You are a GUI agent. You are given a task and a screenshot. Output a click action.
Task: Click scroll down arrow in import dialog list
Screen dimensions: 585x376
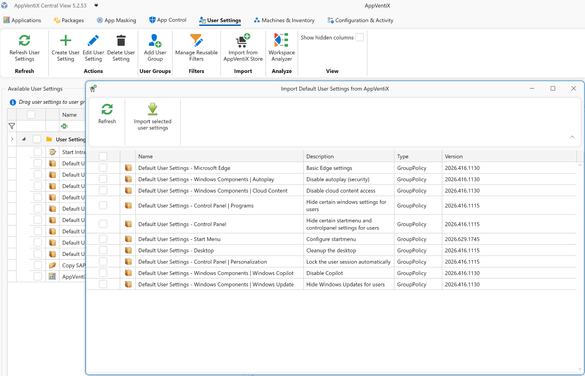[580, 369]
